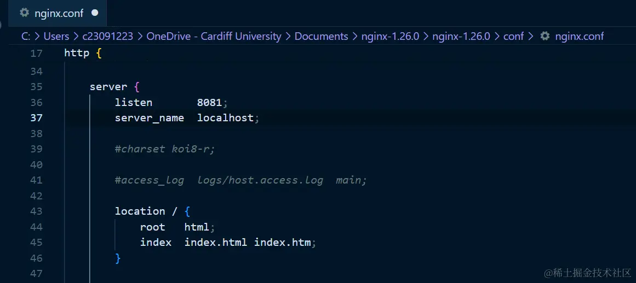Click the gear icon in the breadcrumb path
Screen dimensions: 636x283
coord(545,37)
